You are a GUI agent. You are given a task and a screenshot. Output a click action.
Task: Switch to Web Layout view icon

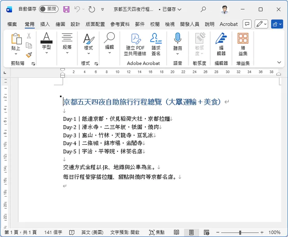pos(206,232)
